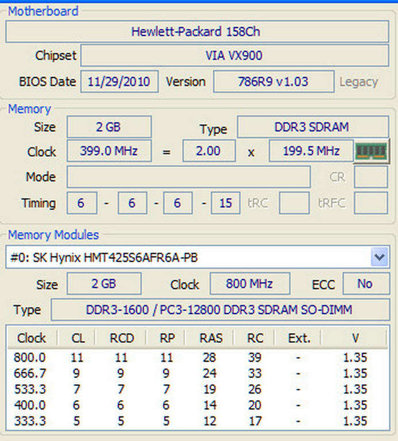Click the RP column header
The width and height of the screenshot is (398, 441).
click(166, 338)
